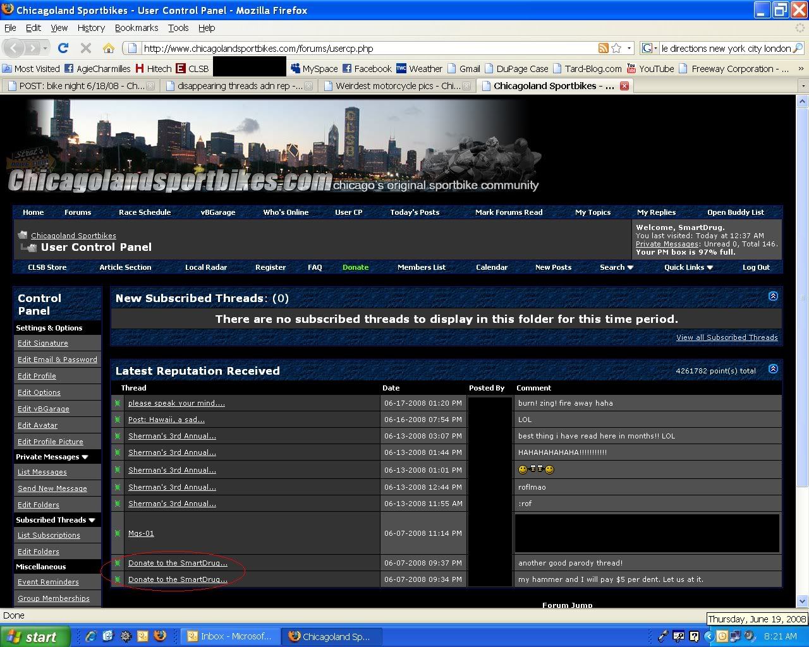This screenshot has width=809, height=647.
Task: Expand the Private Messages sidebar section
Action: coord(85,457)
